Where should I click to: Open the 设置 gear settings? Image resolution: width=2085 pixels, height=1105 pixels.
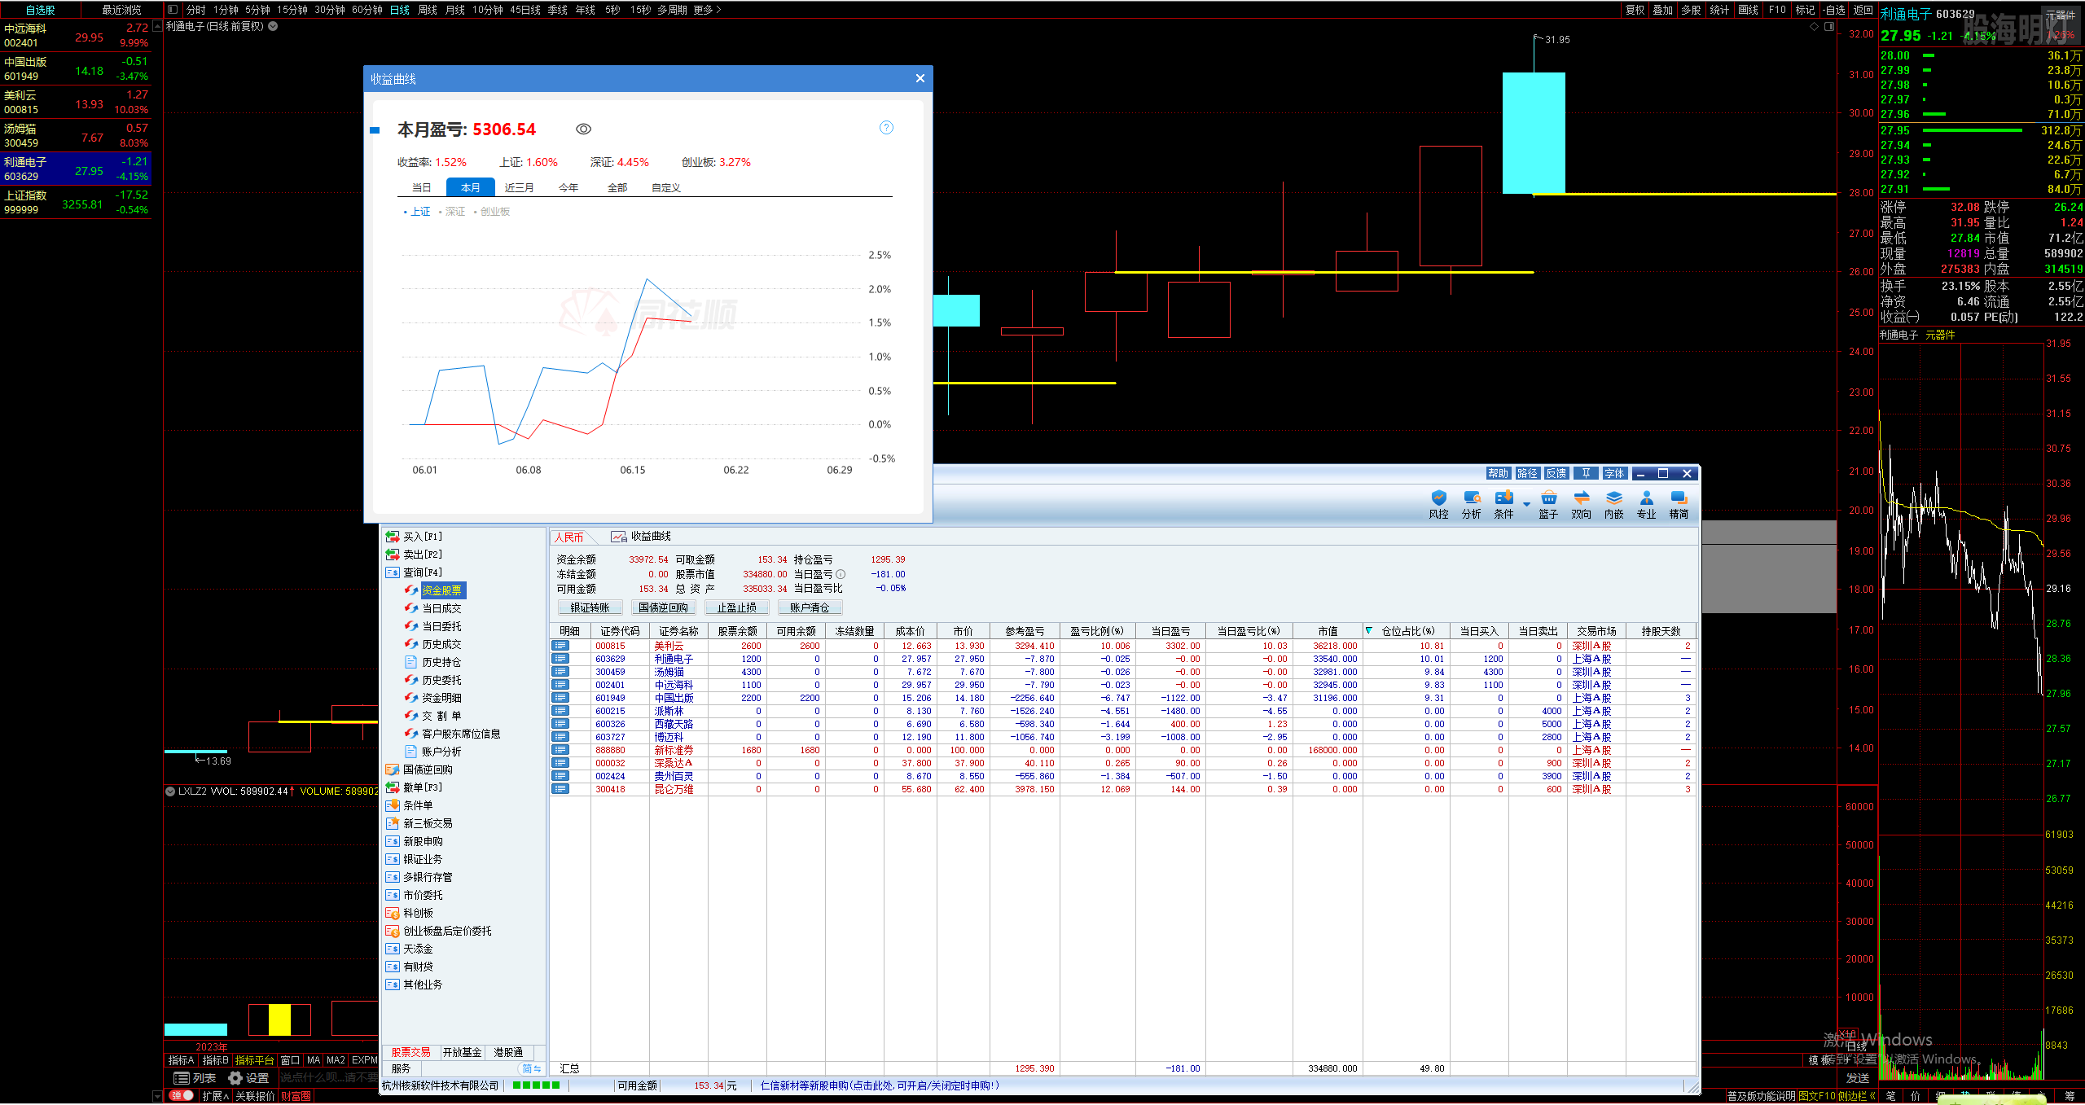click(x=249, y=1078)
